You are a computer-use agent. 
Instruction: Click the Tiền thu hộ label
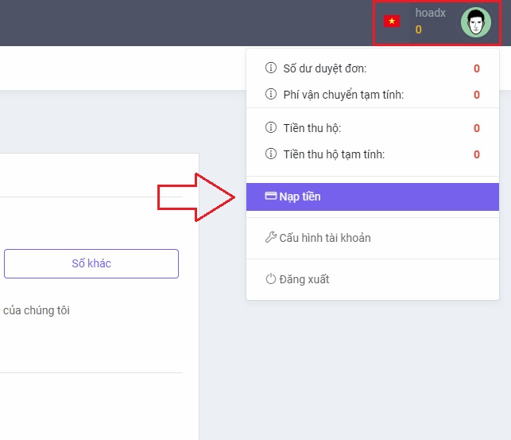(x=312, y=128)
